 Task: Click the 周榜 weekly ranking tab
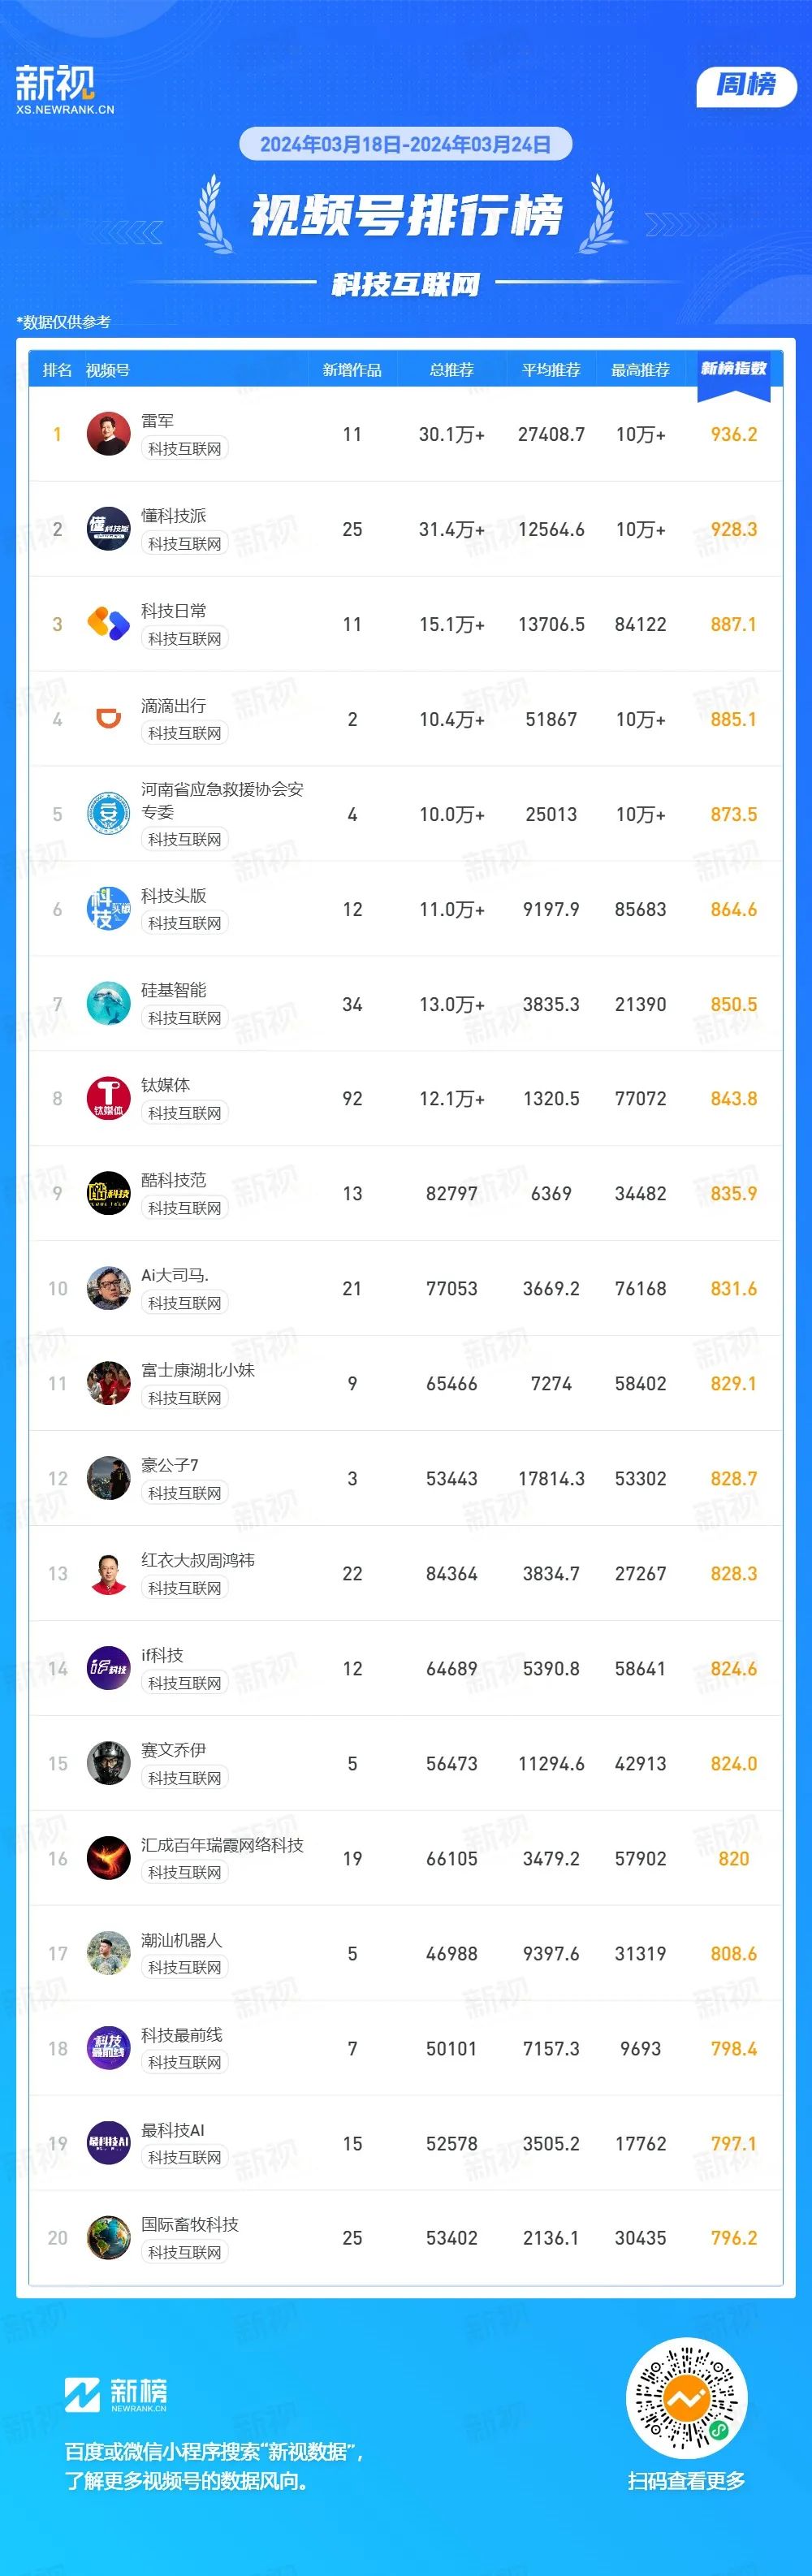coord(746,86)
